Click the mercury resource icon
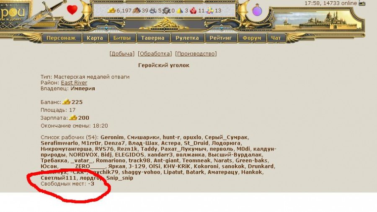Image resolution: width=377 pixels, height=212 pixels. [x=166, y=10]
